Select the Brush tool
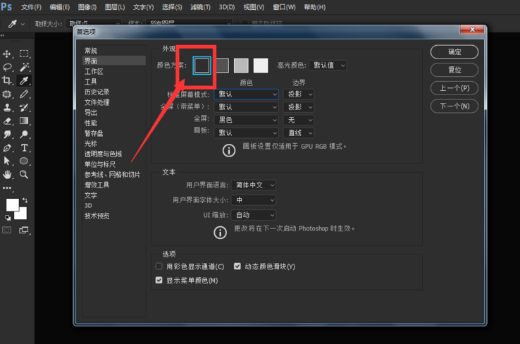Image resolution: width=520 pixels, height=344 pixels. [24, 94]
